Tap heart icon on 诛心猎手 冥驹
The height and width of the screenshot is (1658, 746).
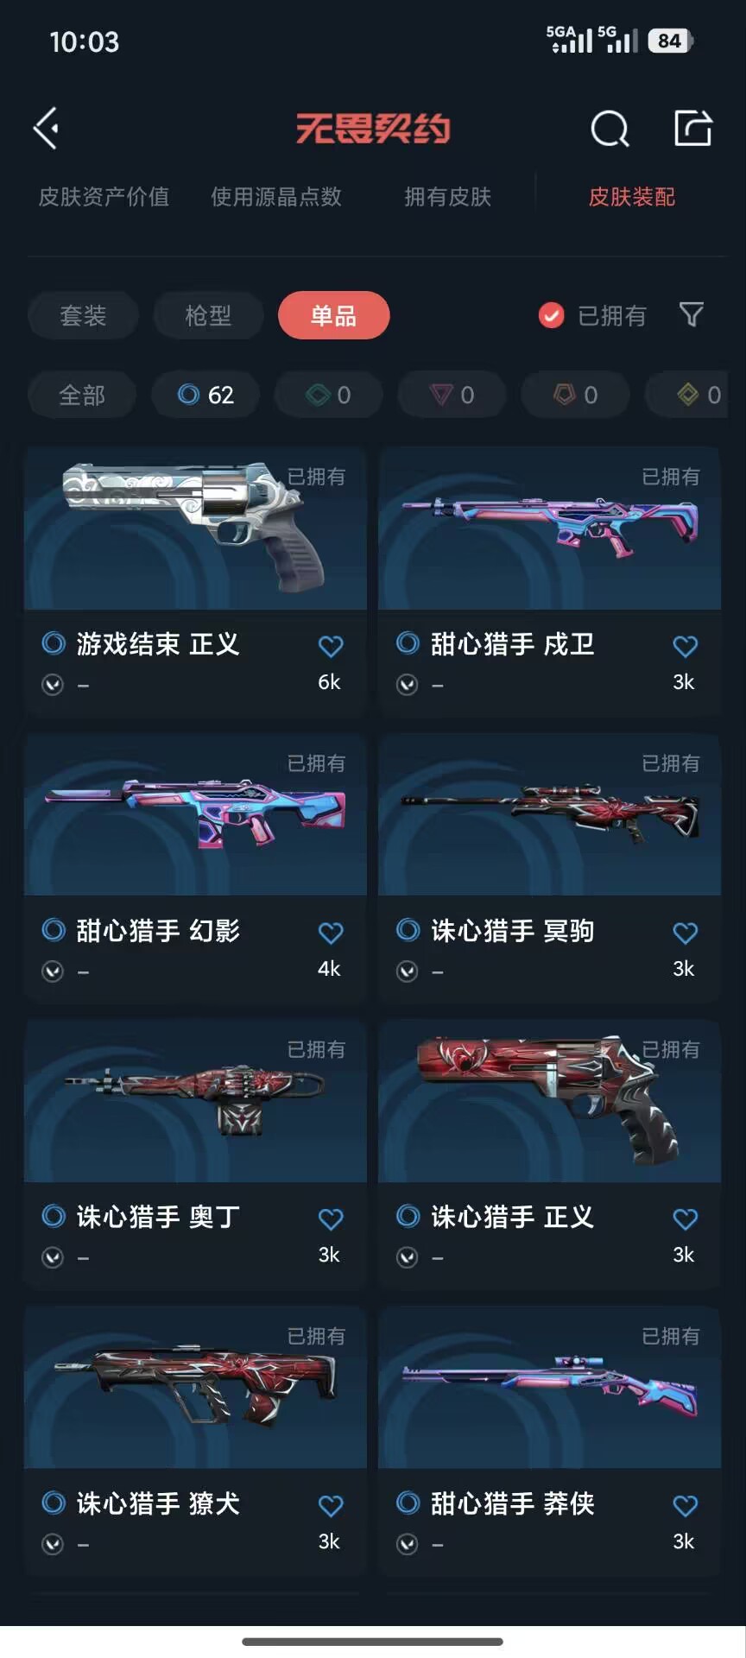pyautogui.click(x=685, y=932)
